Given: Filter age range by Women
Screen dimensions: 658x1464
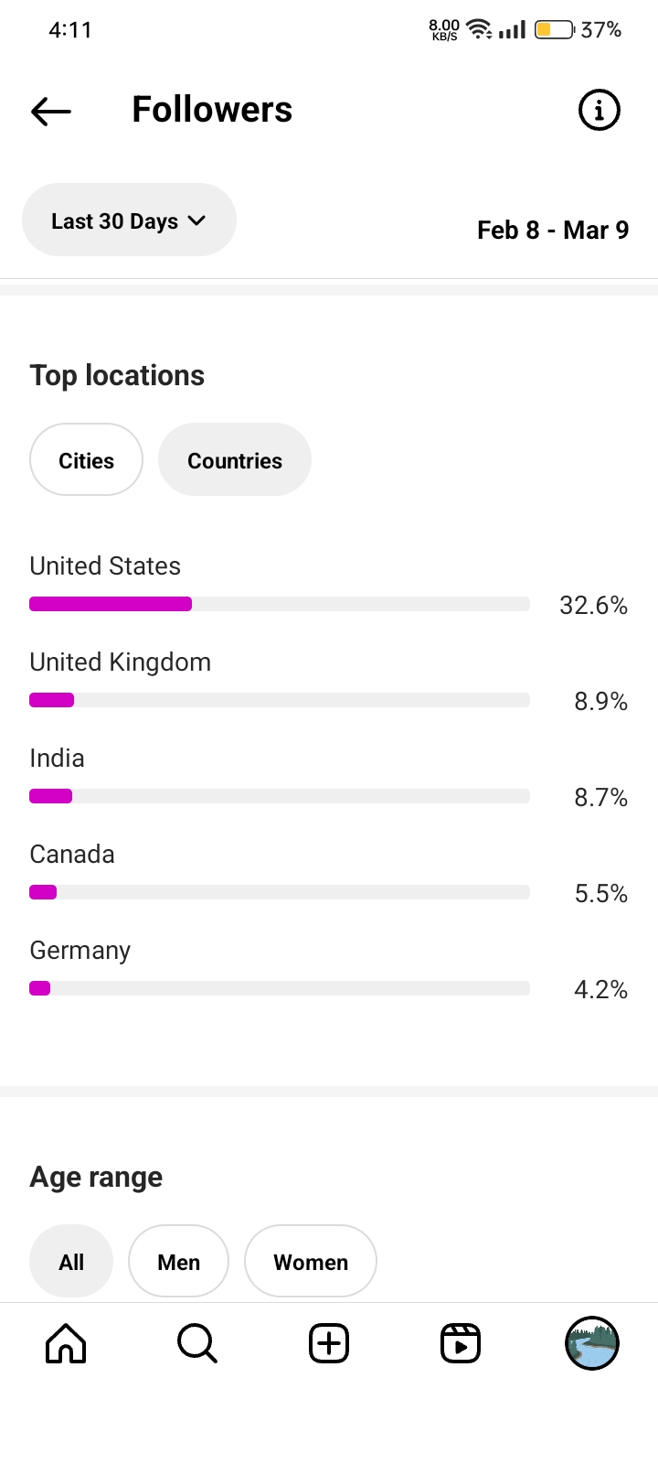Looking at the screenshot, I should [x=311, y=1262].
